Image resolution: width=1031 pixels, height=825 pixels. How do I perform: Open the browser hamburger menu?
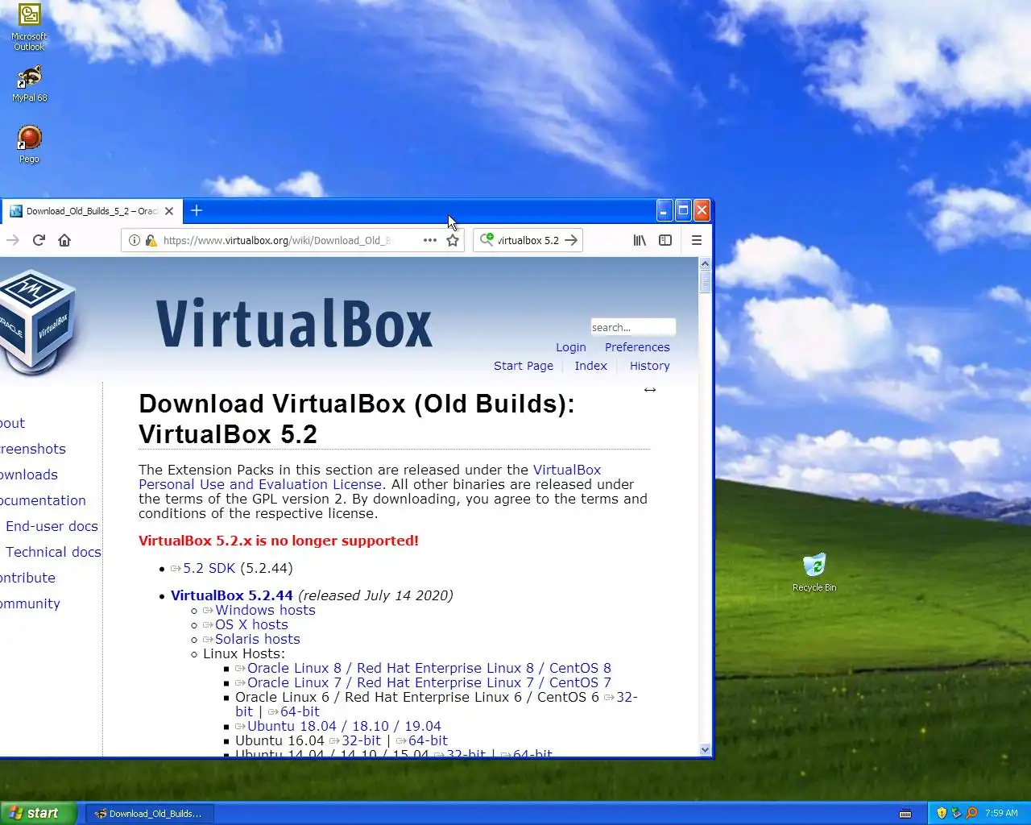pyautogui.click(x=697, y=240)
